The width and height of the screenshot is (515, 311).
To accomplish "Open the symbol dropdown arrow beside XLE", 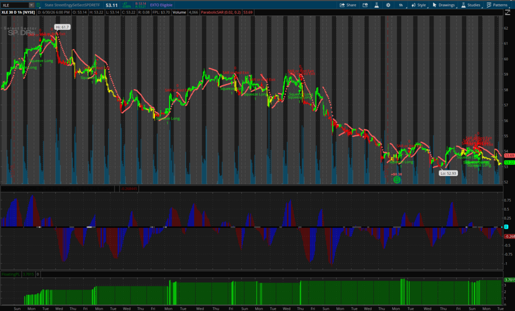I will pos(31,5).
